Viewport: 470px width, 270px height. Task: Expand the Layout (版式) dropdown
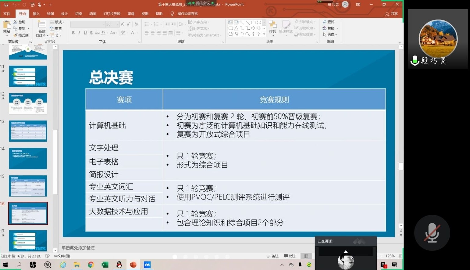58,22
